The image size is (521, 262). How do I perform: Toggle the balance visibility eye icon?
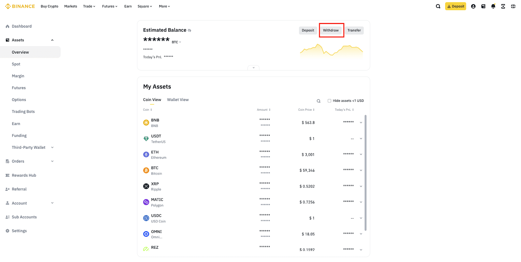coord(190,31)
